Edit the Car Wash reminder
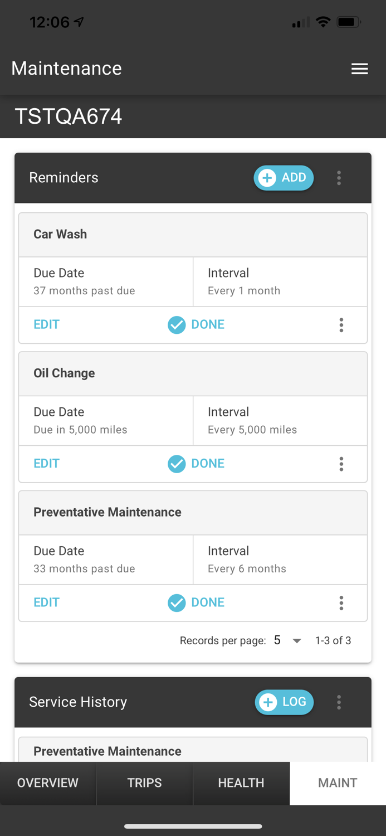The height and width of the screenshot is (836, 386). [46, 325]
